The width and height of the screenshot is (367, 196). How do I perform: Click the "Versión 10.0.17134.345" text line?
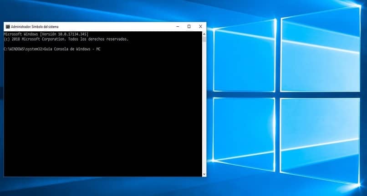coord(66,34)
